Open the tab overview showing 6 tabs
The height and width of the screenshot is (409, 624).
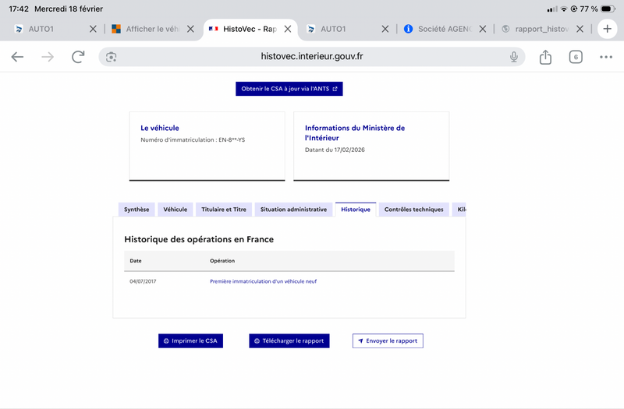coord(576,57)
